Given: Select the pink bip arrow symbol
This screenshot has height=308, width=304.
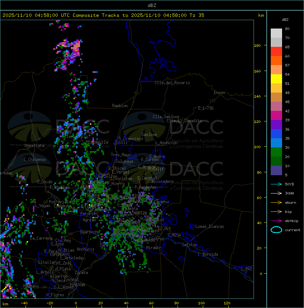Looking at the screenshot, I should [276, 211].
